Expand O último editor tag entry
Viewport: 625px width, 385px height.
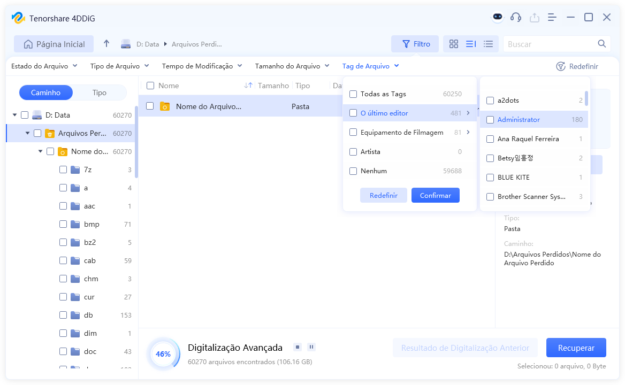click(x=468, y=113)
